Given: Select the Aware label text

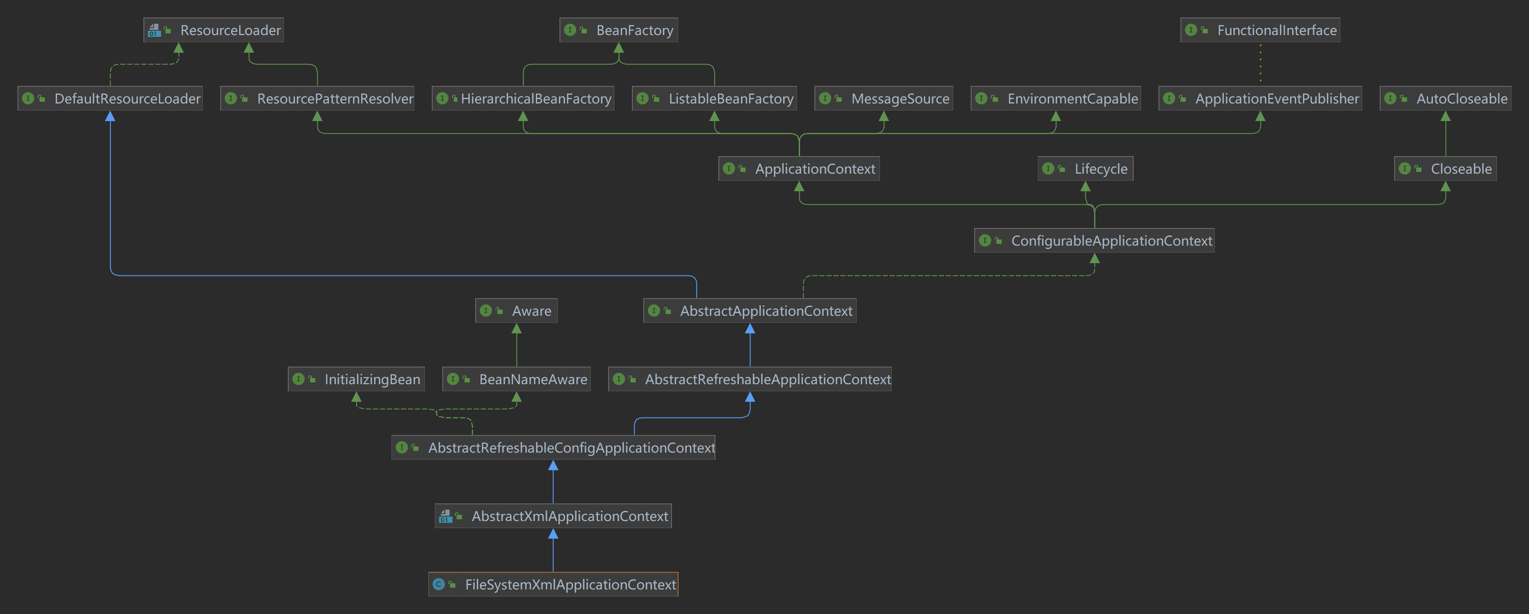Looking at the screenshot, I should coord(532,311).
